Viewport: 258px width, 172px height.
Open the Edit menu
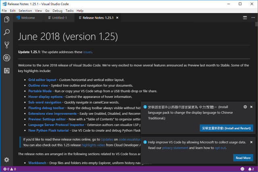coord(12,10)
